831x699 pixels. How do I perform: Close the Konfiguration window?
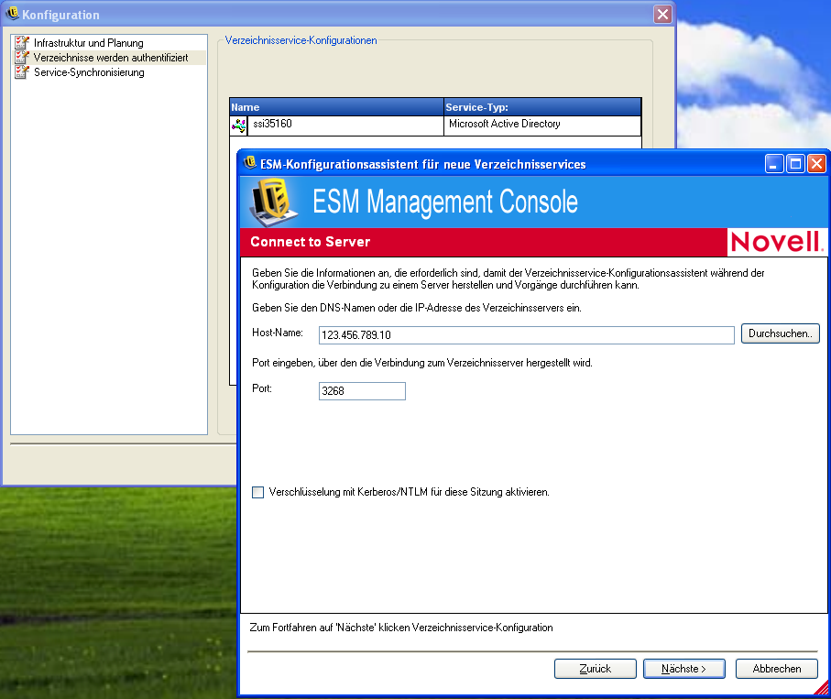(x=662, y=15)
